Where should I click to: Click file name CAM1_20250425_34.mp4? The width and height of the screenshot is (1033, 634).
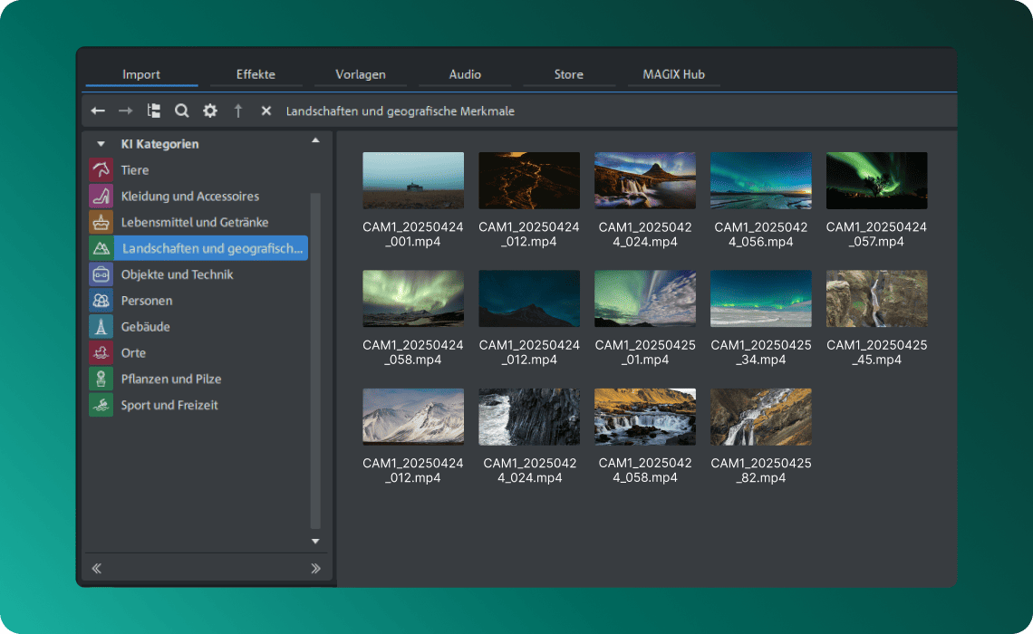[x=761, y=352]
